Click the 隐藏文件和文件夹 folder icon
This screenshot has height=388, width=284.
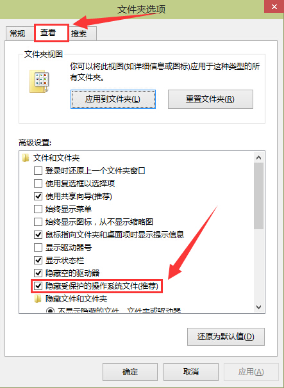(38, 299)
